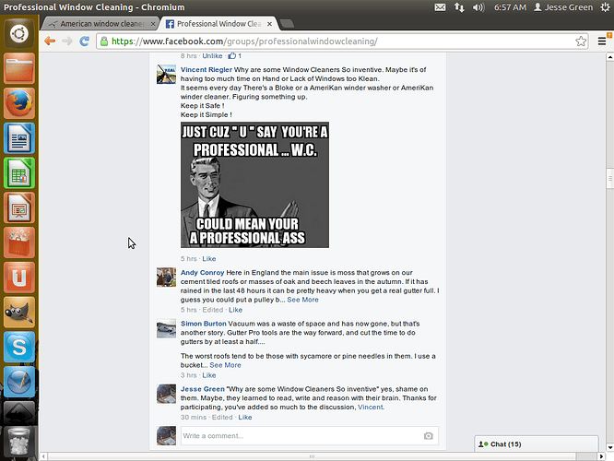Open a new browser tab
This screenshot has width=614, height=461.
pos(287,24)
